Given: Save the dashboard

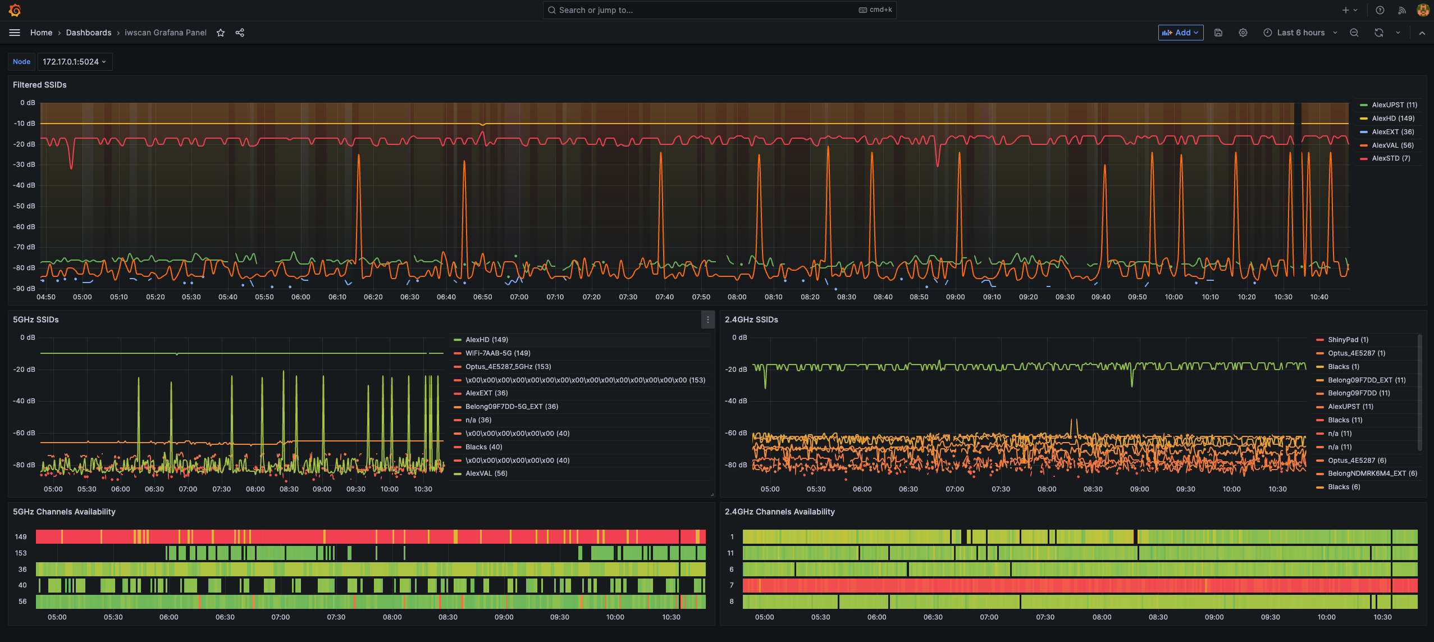Looking at the screenshot, I should 1218,33.
